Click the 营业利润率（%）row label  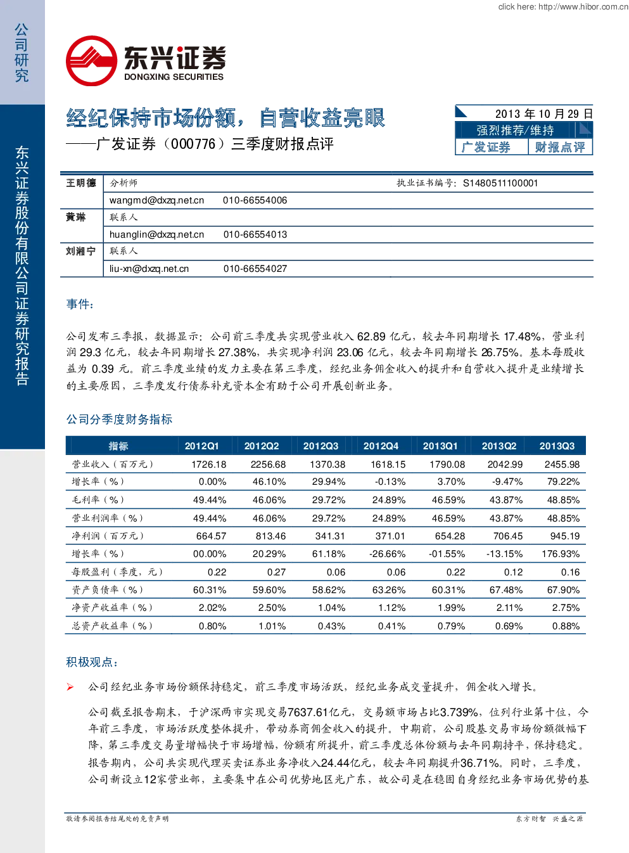[x=108, y=518]
